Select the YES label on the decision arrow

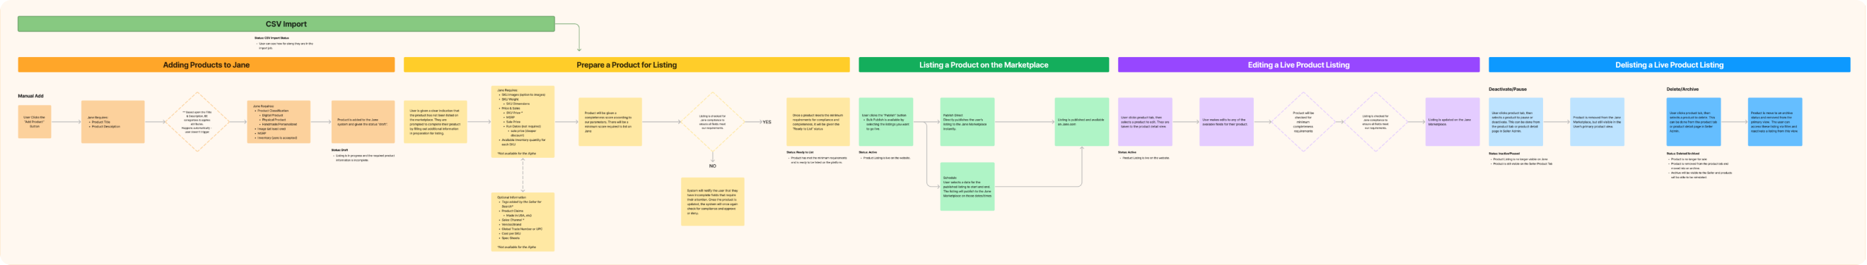(767, 122)
